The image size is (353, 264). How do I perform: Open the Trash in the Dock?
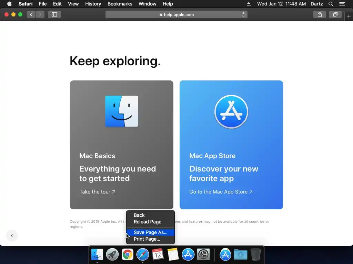[x=256, y=255]
